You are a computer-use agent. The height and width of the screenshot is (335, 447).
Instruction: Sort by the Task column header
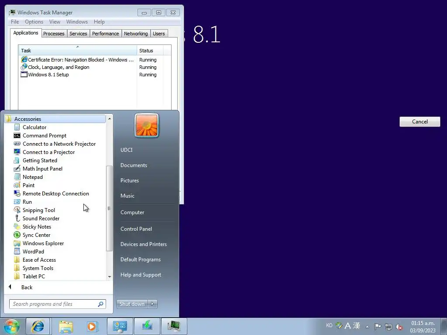[x=78, y=51]
